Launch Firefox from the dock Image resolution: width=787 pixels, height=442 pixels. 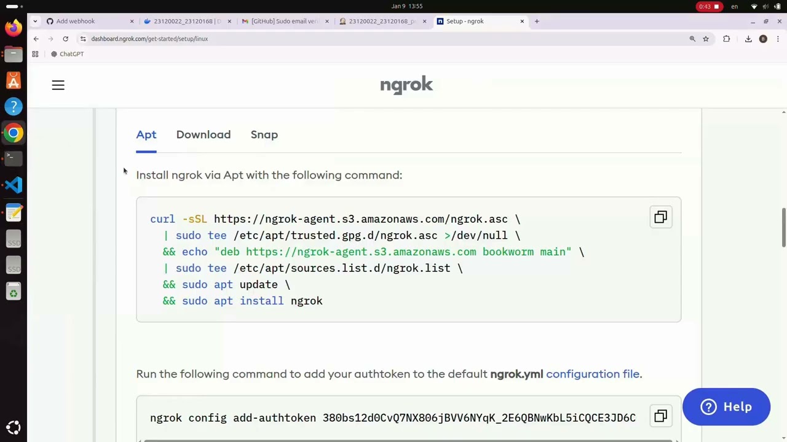[x=14, y=28]
